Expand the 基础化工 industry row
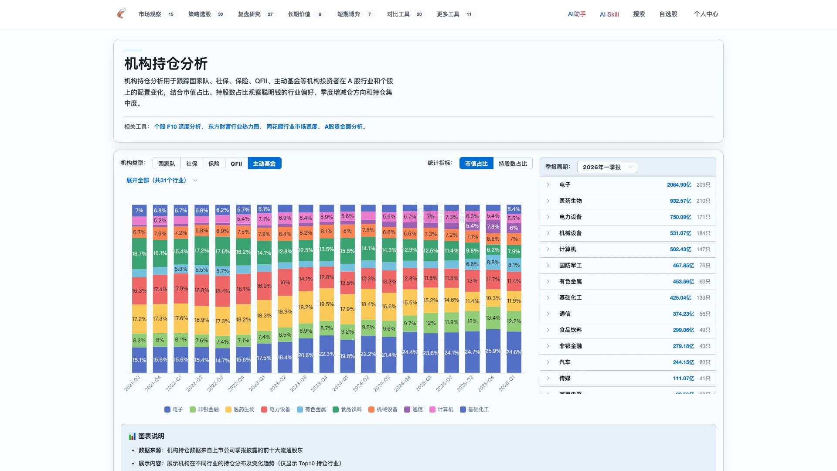Viewport: 837px width, 471px height. (x=628, y=298)
